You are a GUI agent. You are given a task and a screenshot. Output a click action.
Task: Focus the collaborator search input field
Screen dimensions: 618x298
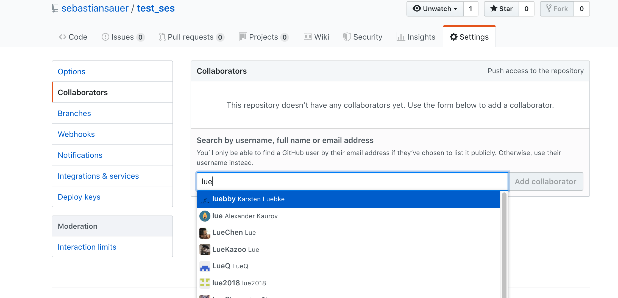352,181
